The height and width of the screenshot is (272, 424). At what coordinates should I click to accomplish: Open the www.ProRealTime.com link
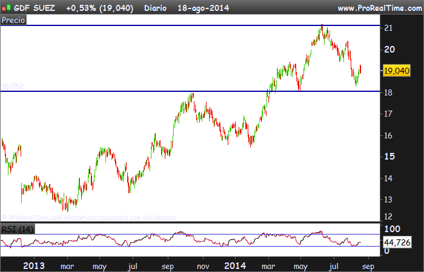tap(380, 8)
